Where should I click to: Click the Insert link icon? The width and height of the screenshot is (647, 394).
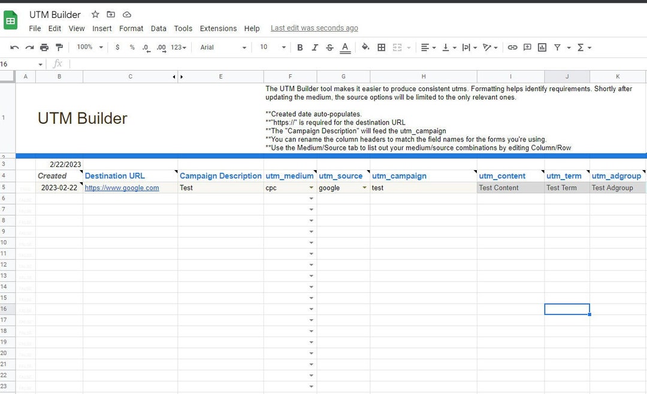[x=513, y=47]
